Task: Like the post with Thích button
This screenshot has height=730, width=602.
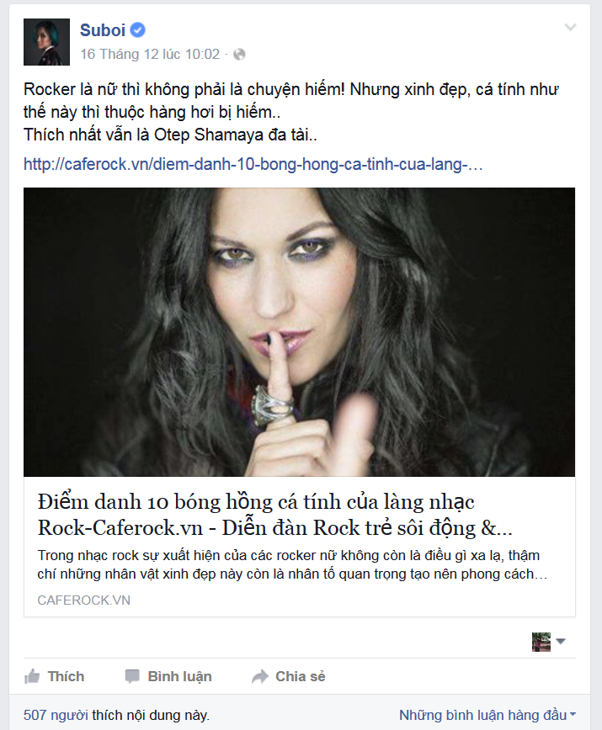Action: pos(54,676)
